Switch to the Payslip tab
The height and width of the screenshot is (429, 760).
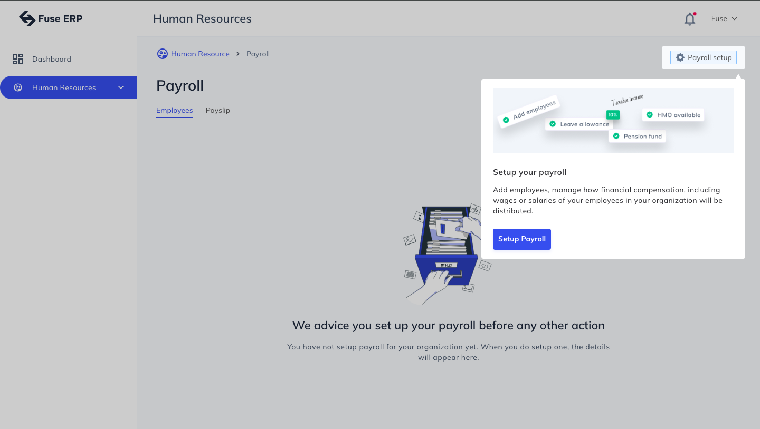tap(217, 111)
